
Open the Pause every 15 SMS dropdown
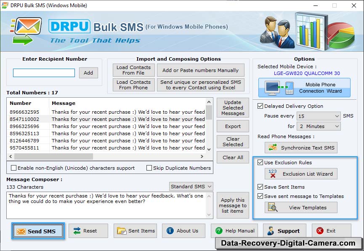click(319, 116)
